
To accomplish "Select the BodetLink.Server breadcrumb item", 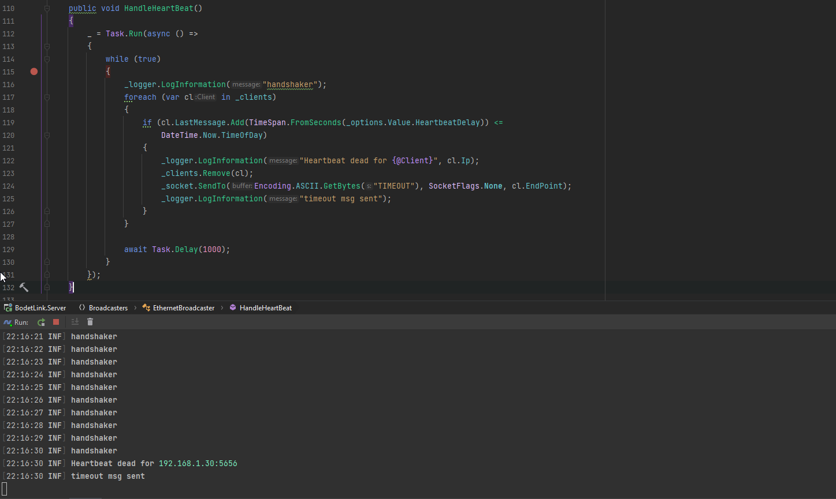I will pyautogui.click(x=40, y=308).
